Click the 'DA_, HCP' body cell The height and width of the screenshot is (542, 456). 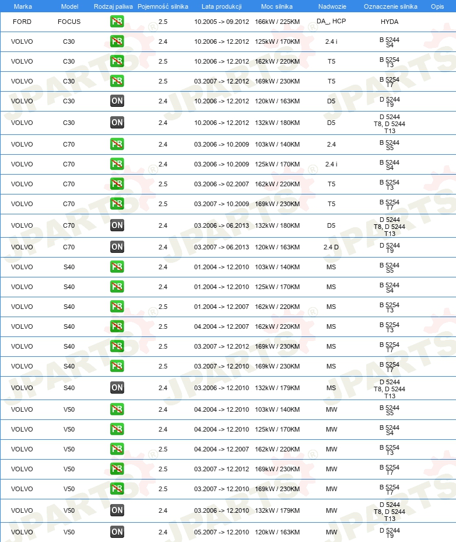tap(331, 22)
